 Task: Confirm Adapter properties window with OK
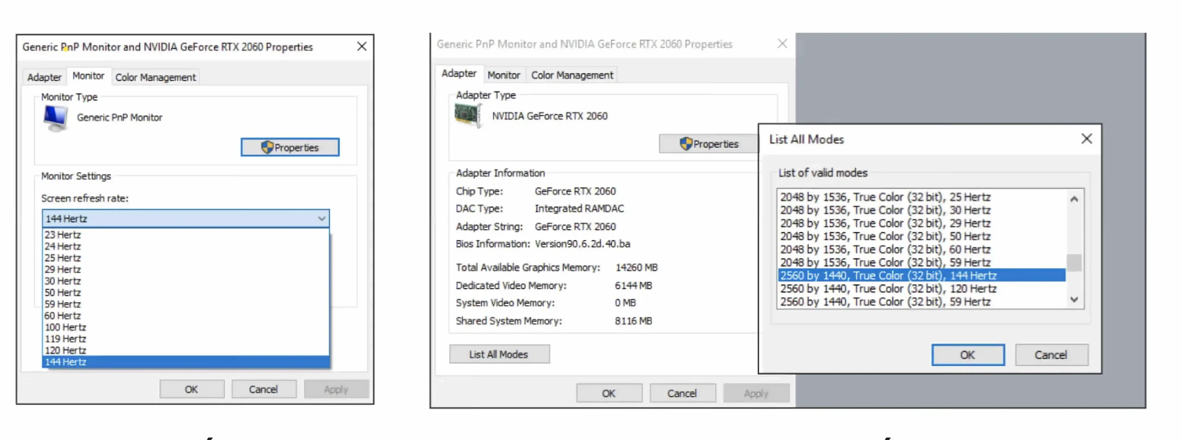tap(608, 393)
